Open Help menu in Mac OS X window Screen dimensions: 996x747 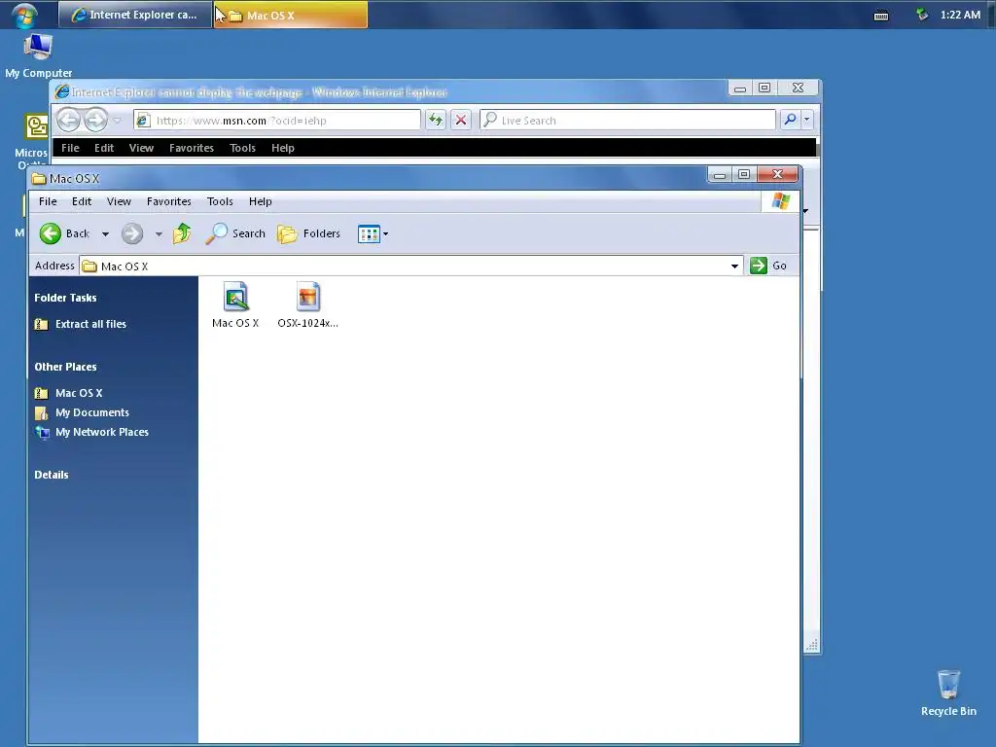(x=261, y=201)
